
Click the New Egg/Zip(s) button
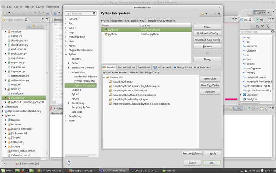[x=210, y=85]
